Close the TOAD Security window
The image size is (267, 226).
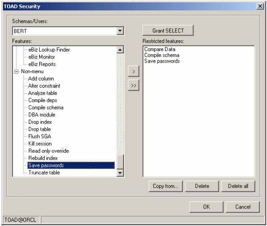260,6
